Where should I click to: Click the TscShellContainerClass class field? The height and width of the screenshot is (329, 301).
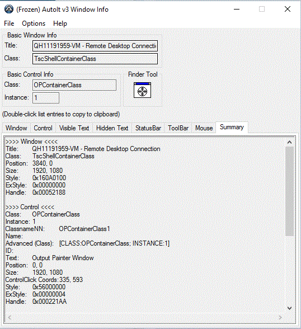pos(95,59)
